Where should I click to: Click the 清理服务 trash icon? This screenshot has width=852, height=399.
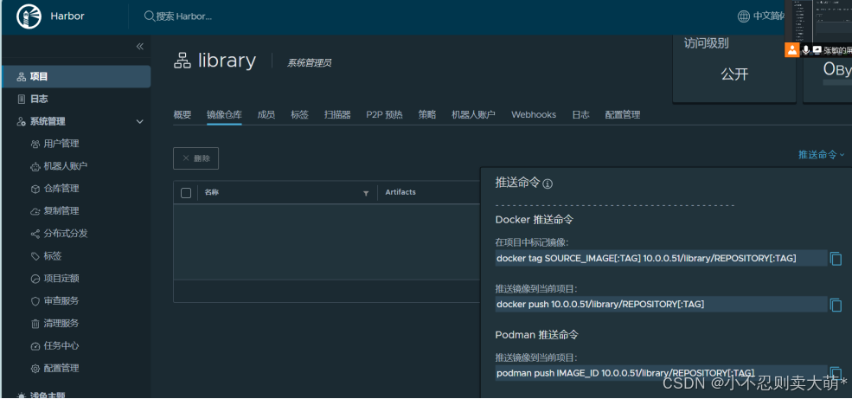pos(35,324)
